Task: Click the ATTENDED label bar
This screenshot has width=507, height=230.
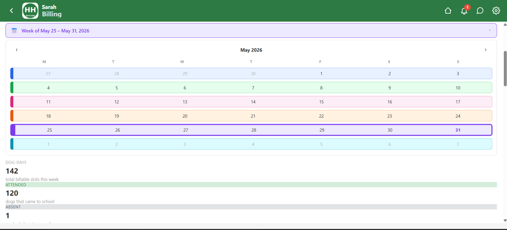Action: pos(251,185)
